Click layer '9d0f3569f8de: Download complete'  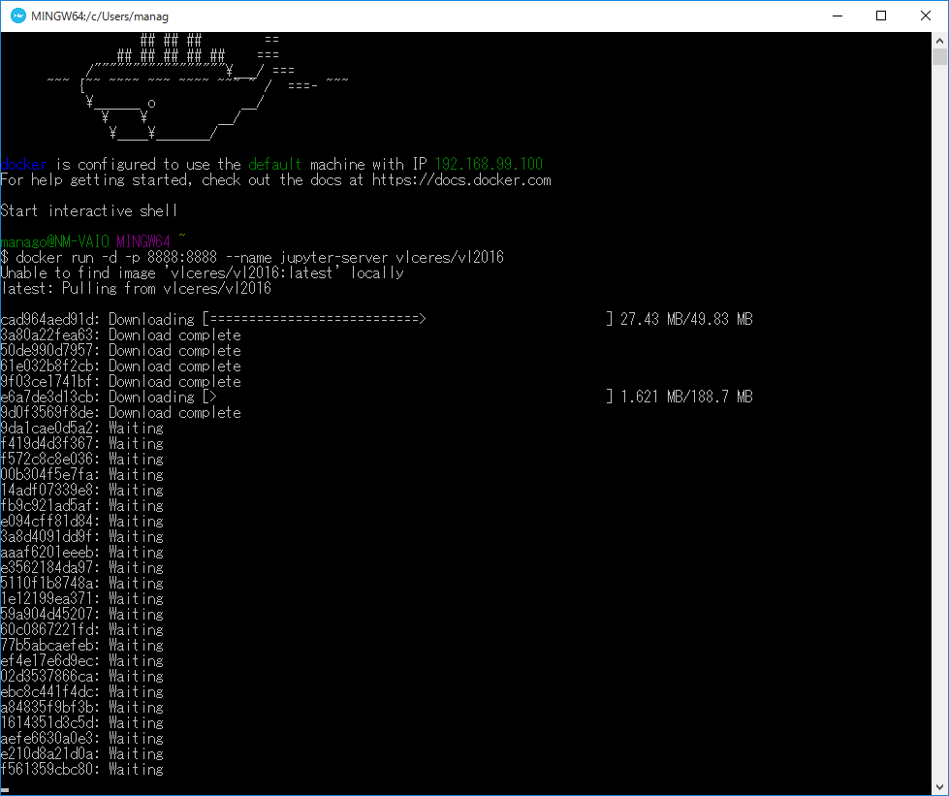pos(121,412)
